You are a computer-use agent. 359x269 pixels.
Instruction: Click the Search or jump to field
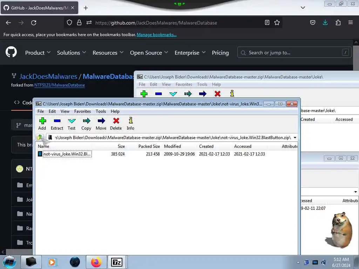294,53
